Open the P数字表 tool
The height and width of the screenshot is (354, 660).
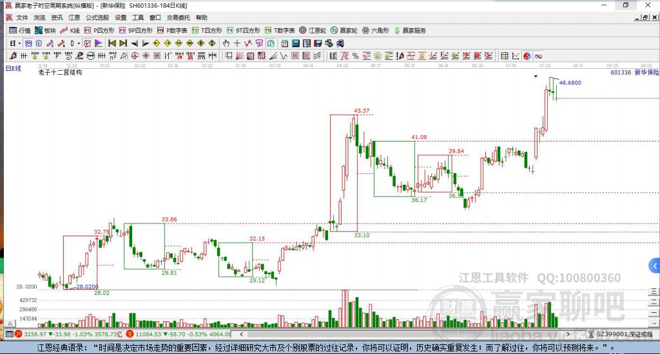point(172,30)
